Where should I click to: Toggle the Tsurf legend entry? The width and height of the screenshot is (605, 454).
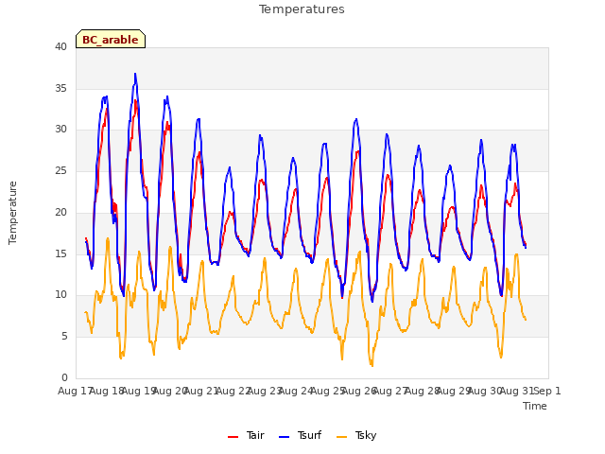(x=301, y=435)
